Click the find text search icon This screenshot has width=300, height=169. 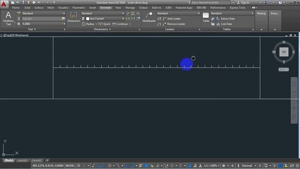click(64, 19)
